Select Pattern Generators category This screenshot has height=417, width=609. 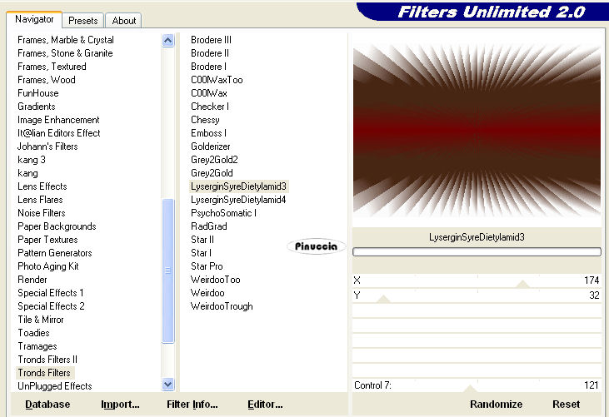(55, 253)
